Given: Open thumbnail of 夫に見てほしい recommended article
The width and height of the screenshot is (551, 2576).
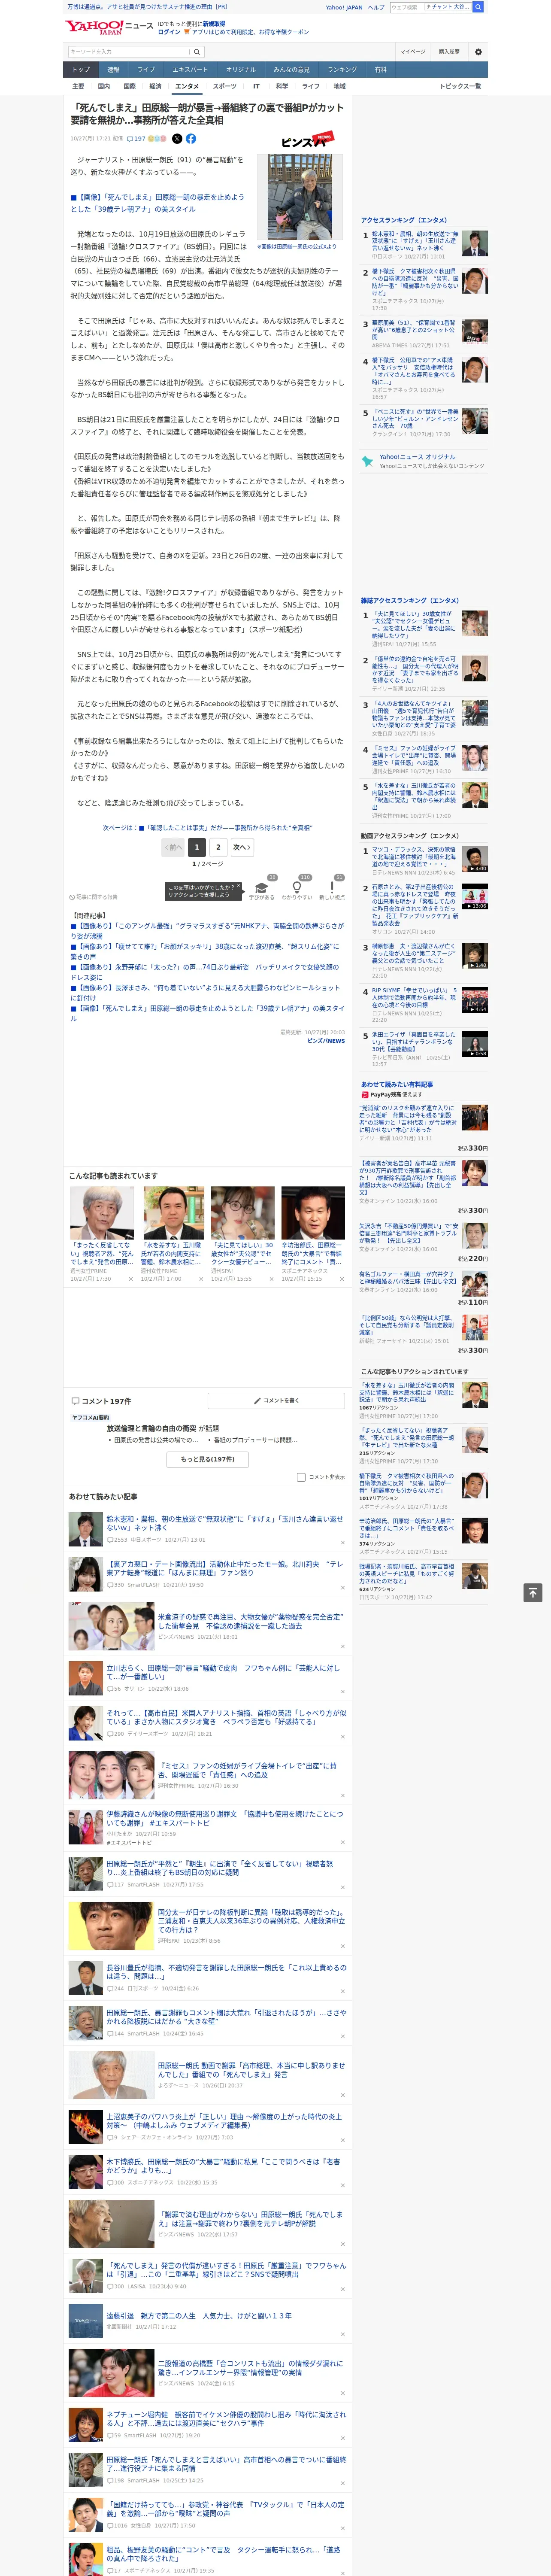Looking at the screenshot, I should (242, 1213).
